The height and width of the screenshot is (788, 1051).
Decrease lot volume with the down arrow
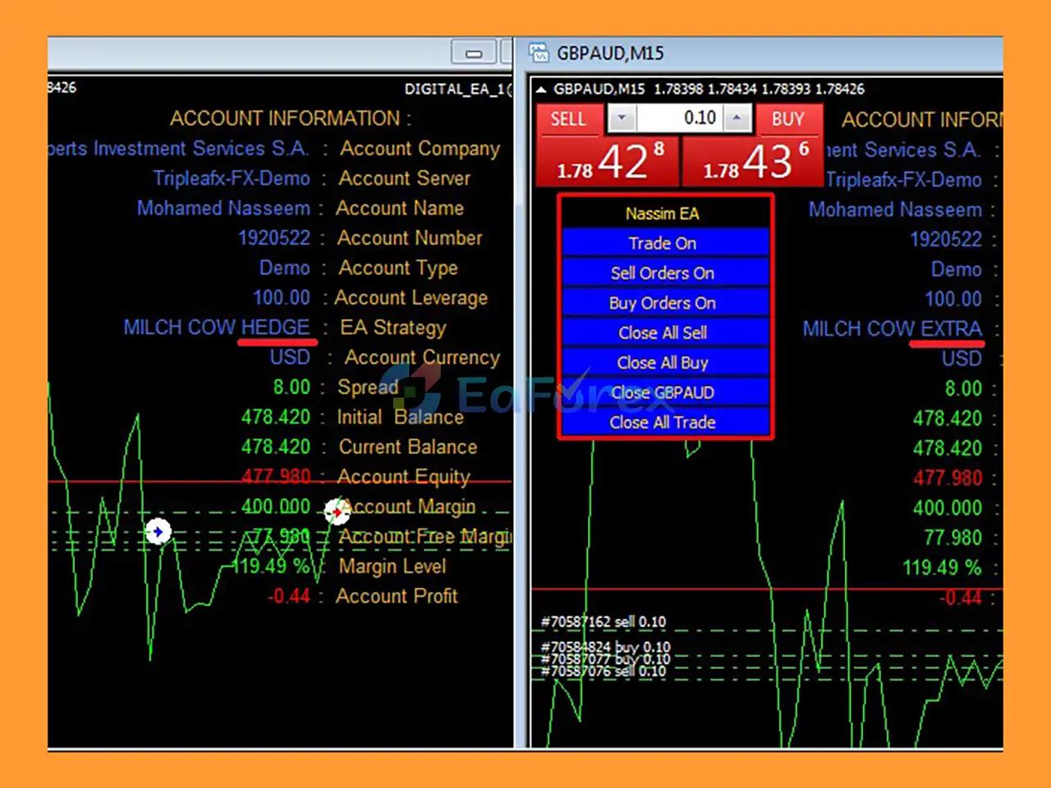click(622, 118)
